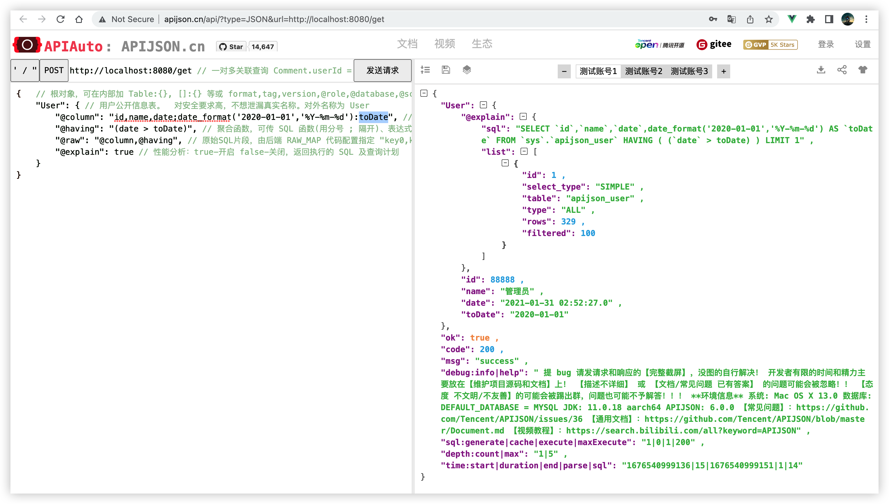The height and width of the screenshot is (504, 889).
Task: Switch to 测试账号2 tab
Action: [643, 71]
